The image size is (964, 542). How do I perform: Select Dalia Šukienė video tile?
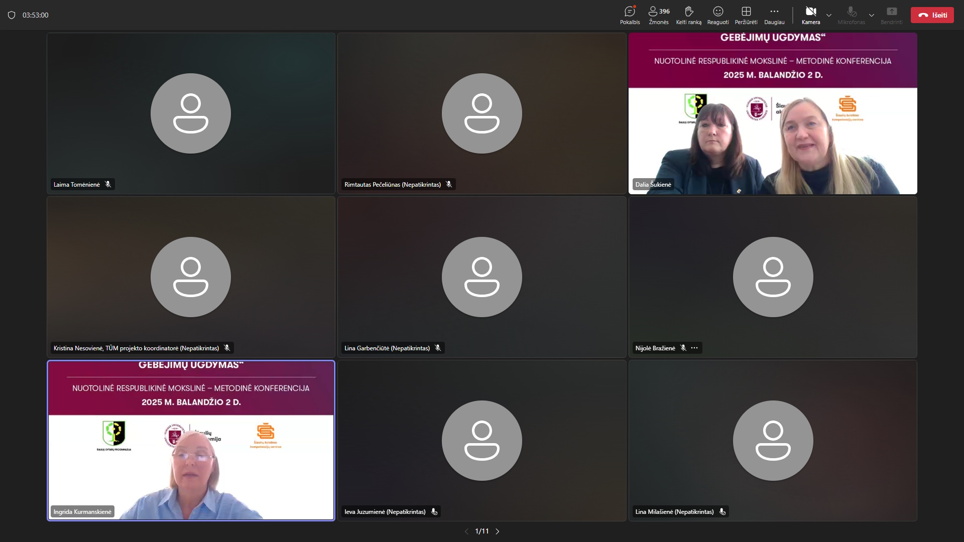click(x=773, y=113)
